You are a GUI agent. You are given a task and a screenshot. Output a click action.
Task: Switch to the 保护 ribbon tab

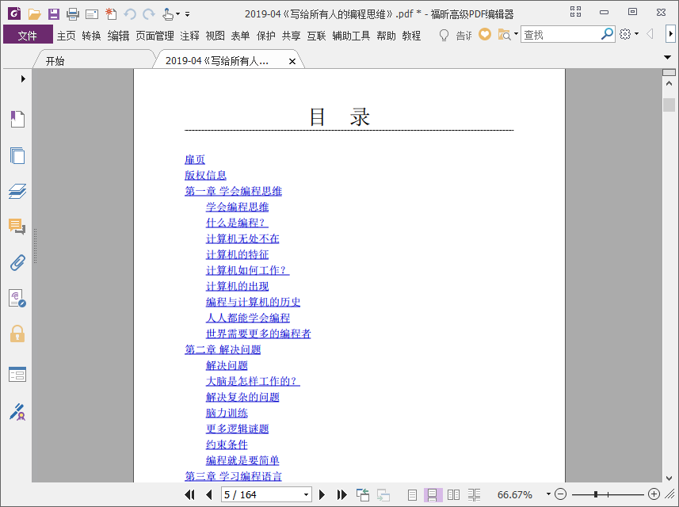tap(265, 36)
